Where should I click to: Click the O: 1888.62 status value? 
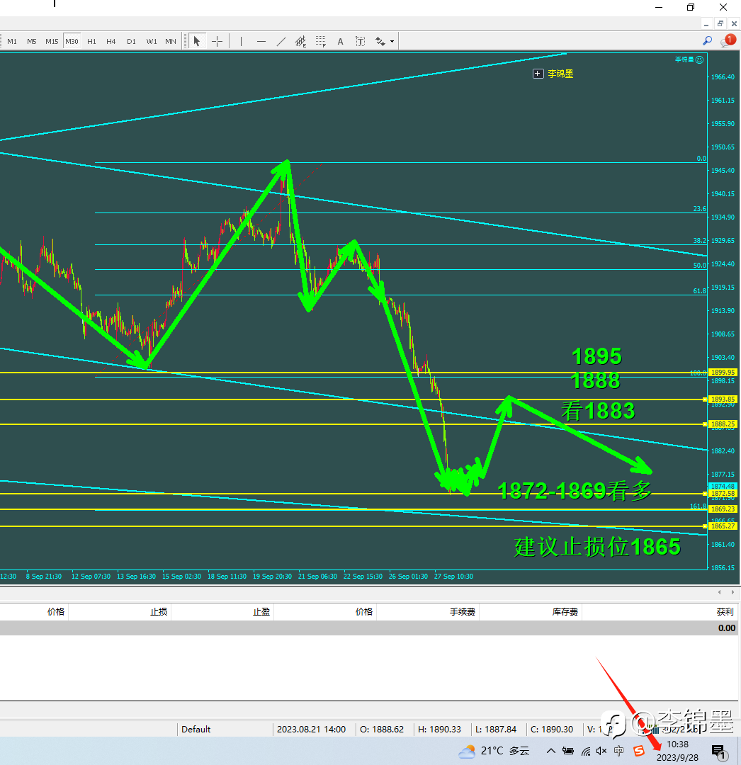(382, 730)
